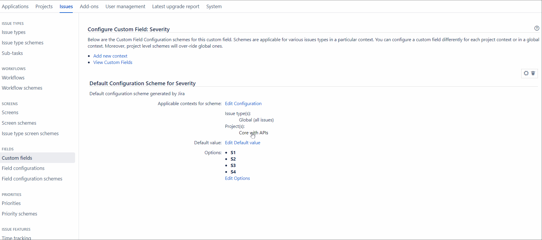This screenshot has height=240, width=542.
Task: Open the Add-ons menu
Action: coord(89,6)
